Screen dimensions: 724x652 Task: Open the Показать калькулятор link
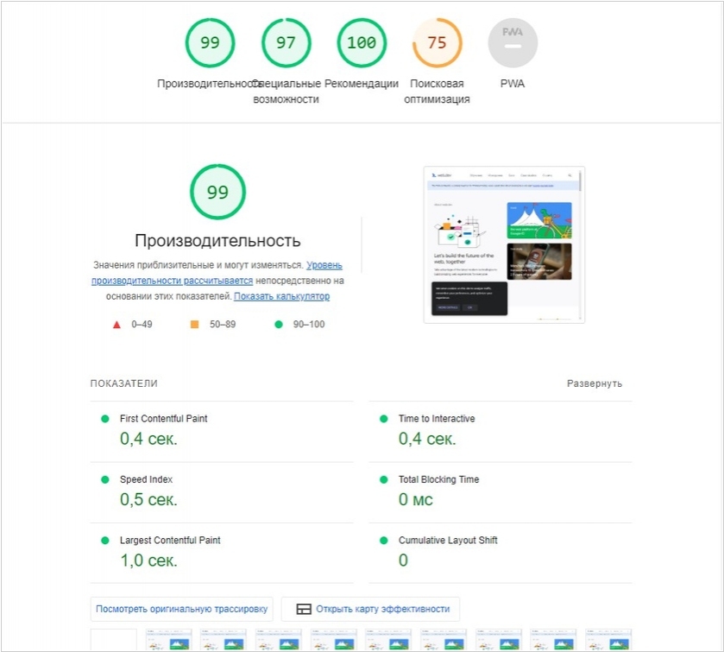pos(281,296)
